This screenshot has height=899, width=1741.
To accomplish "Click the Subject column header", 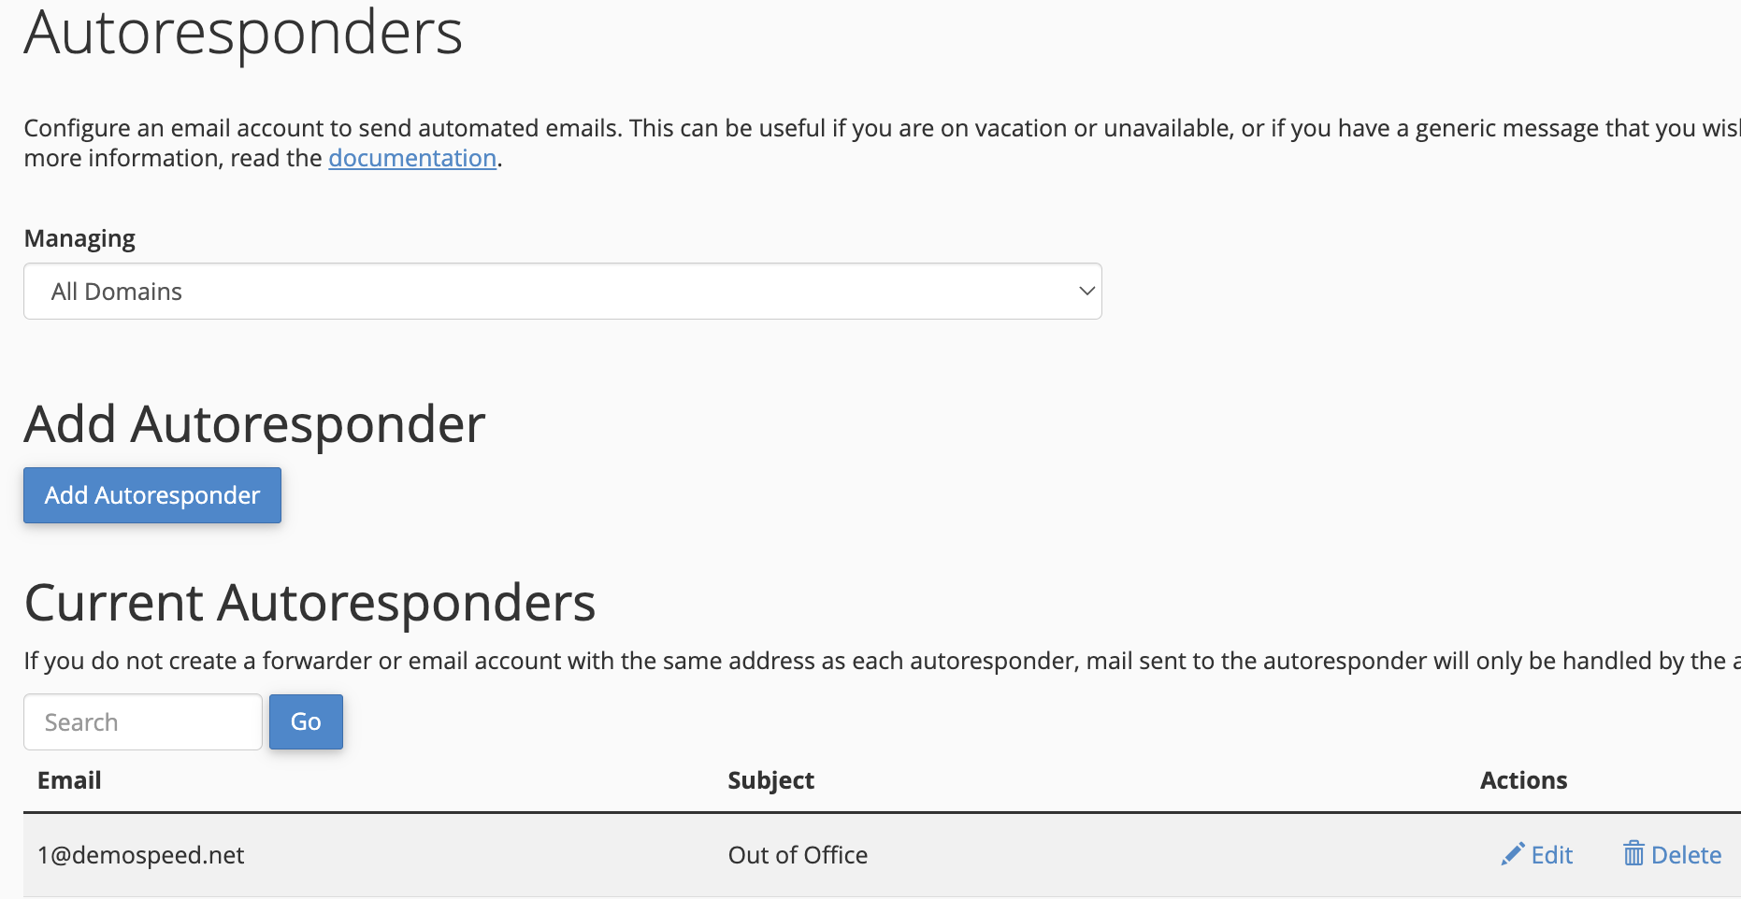I will [770, 780].
